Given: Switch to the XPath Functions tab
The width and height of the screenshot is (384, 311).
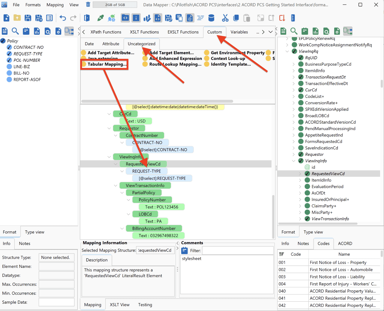Looking at the screenshot, I should [106, 32].
